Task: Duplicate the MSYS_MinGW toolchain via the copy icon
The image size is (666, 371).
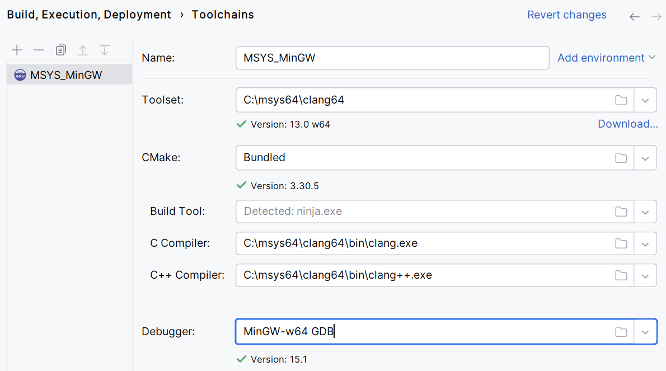Action: click(60, 50)
